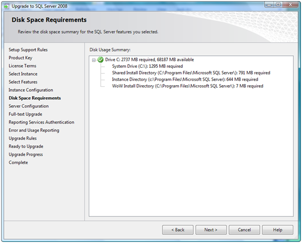This screenshot has width=302, height=243.
Task: Select Upgrade Progress step
Action: 25,155
